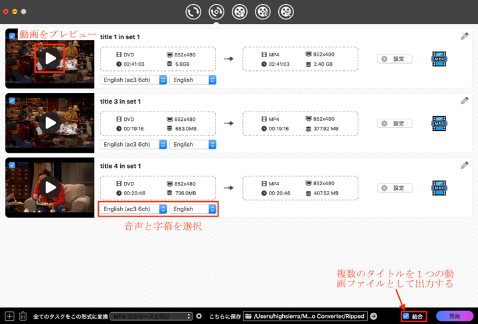Edit title 1 with the pencil icon
Viewport: 478px width, 324px height.
click(465, 37)
